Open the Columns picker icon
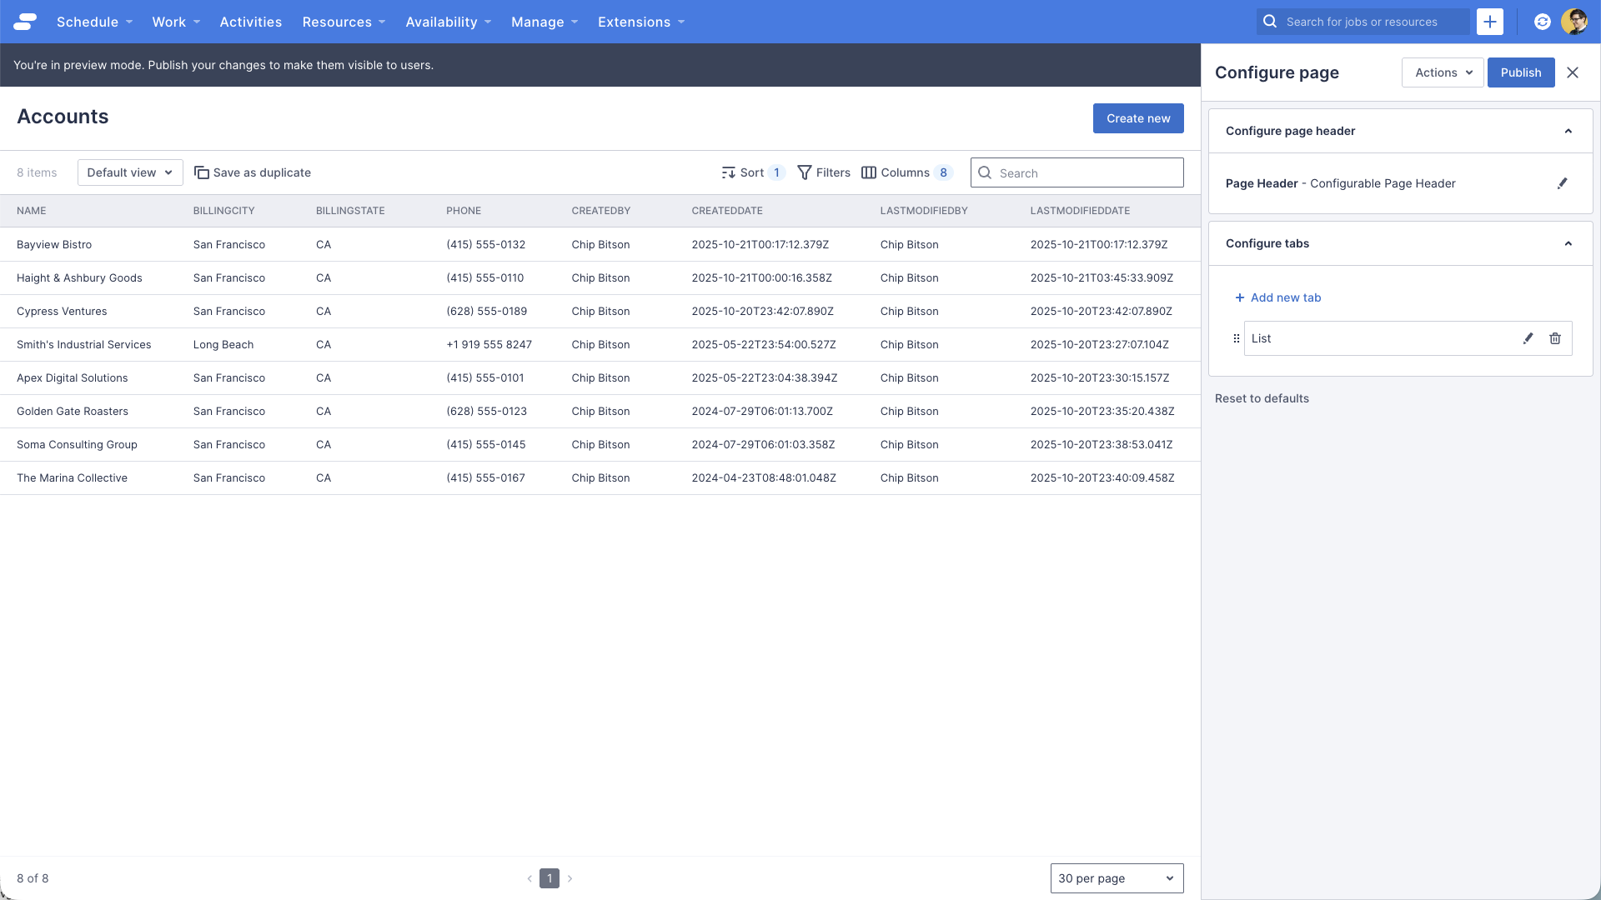Image resolution: width=1601 pixels, height=900 pixels. [871, 172]
